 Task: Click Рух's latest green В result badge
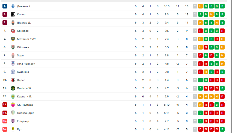coord(222,129)
